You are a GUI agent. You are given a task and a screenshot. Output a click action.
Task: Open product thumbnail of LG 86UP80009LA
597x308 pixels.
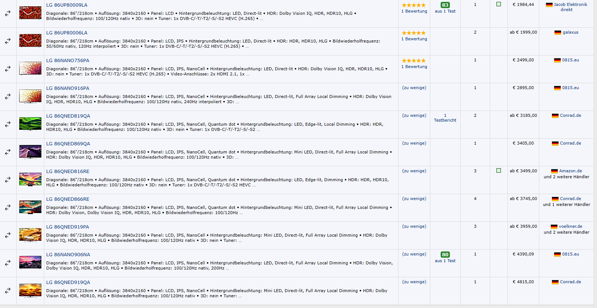[30, 13]
